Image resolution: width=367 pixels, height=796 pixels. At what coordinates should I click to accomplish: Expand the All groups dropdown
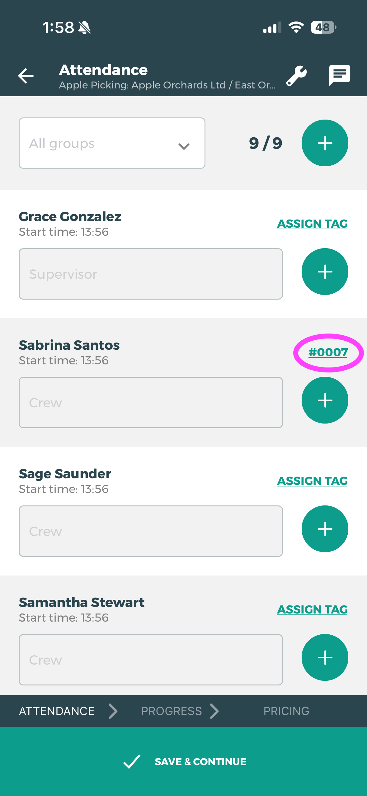click(112, 143)
